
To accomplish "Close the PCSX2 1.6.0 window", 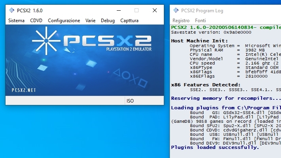I will (155, 10).
